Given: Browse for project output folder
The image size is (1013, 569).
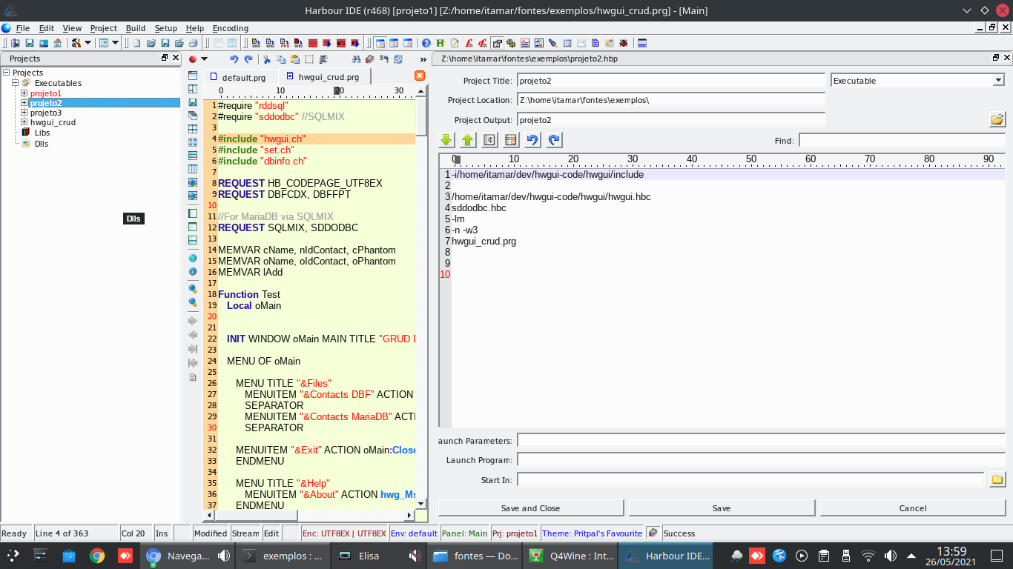Looking at the screenshot, I should pos(997,120).
